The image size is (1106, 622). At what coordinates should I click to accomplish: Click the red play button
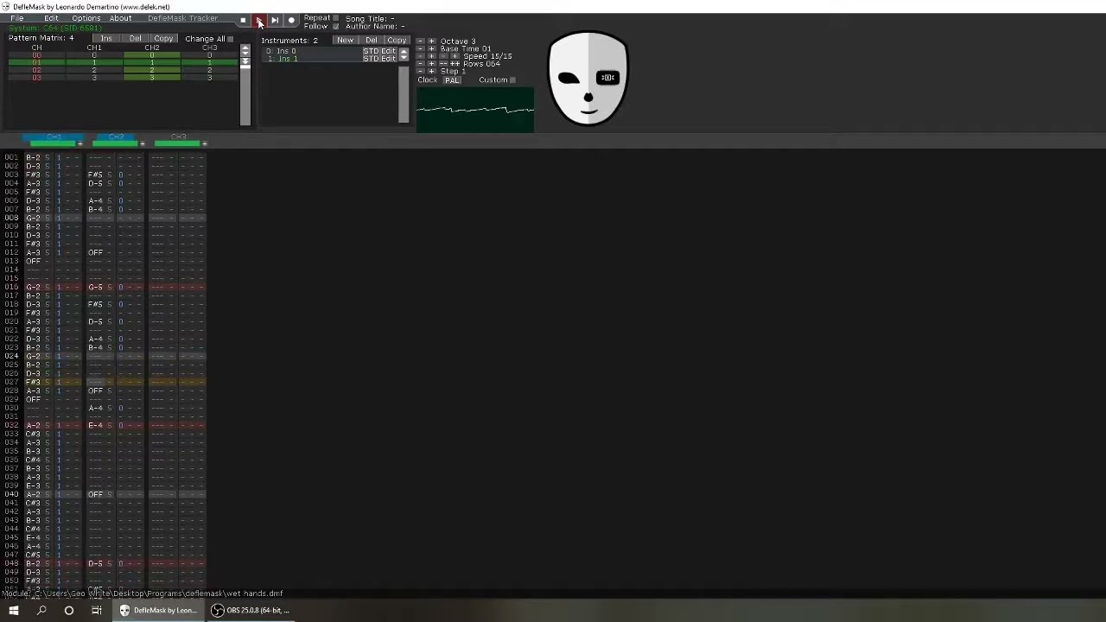click(258, 20)
